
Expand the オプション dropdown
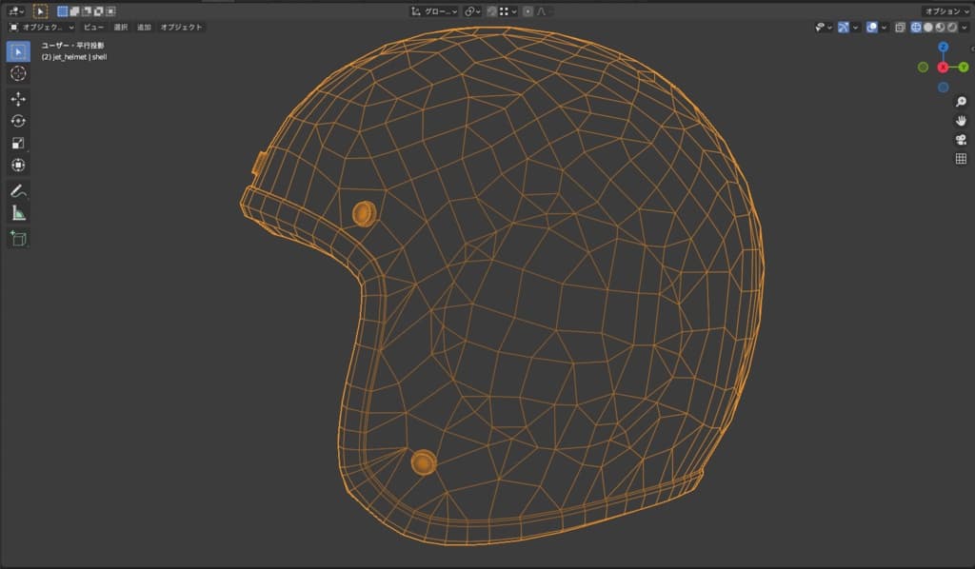pos(946,11)
